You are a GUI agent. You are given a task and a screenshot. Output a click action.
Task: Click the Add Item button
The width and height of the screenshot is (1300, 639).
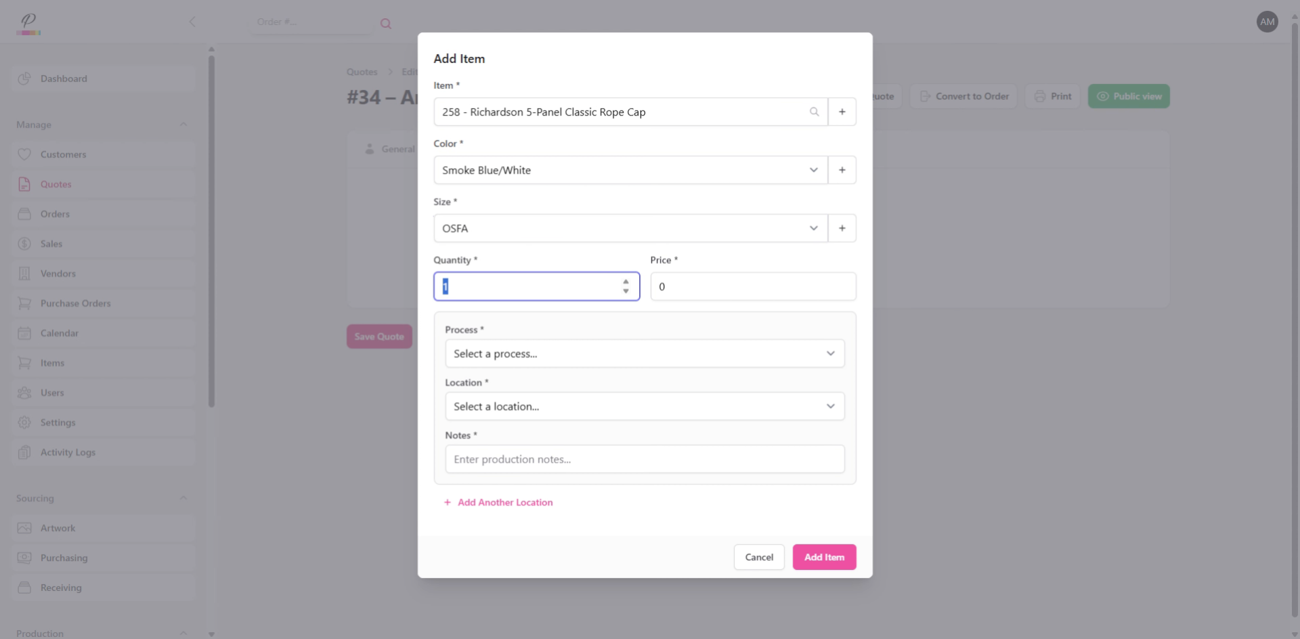[823, 556]
